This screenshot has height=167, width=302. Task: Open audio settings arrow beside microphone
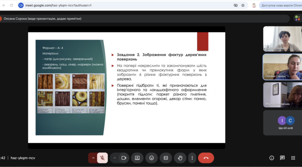point(93,158)
